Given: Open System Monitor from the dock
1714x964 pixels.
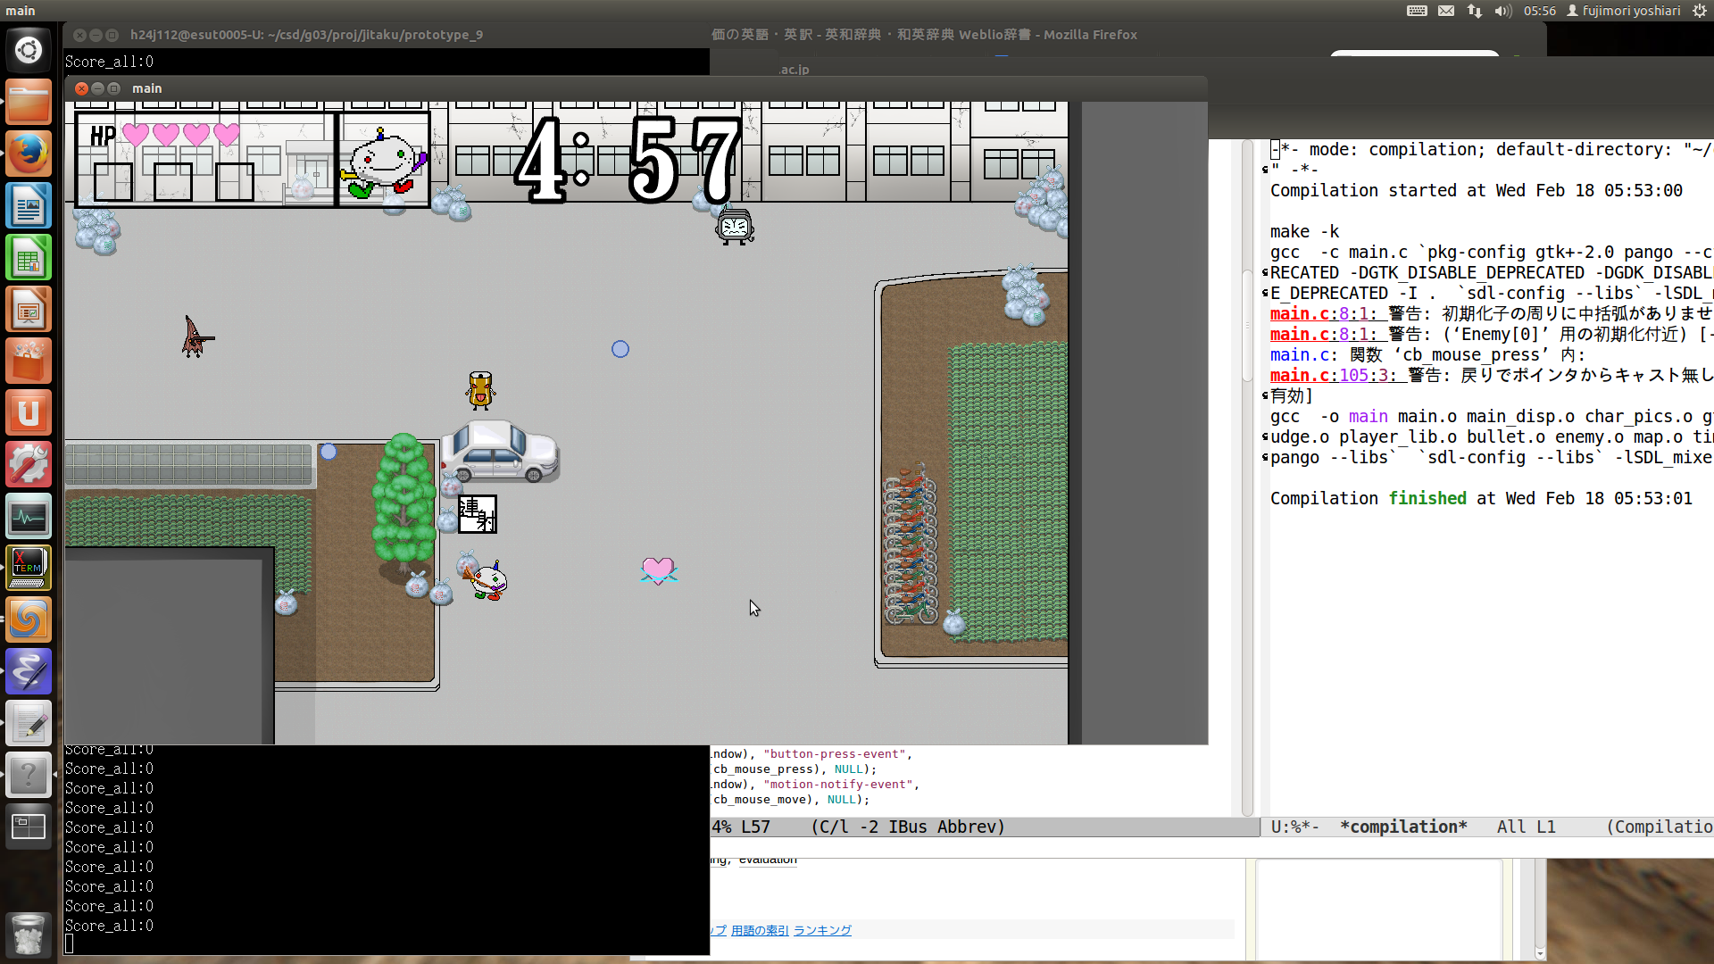Looking at the screenshot, I should coord(29,516).
